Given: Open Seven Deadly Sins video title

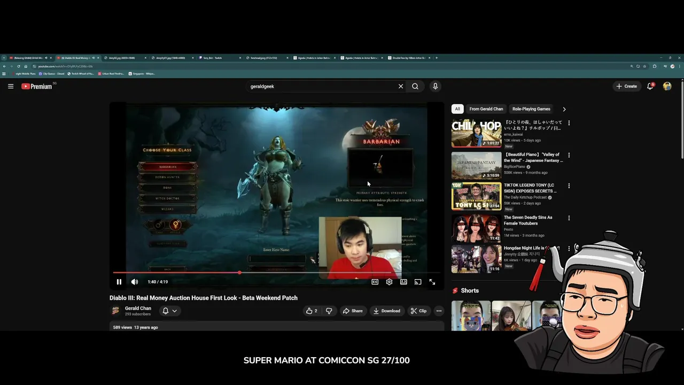Looking at the screenshot, I should [x=528, y=220].
